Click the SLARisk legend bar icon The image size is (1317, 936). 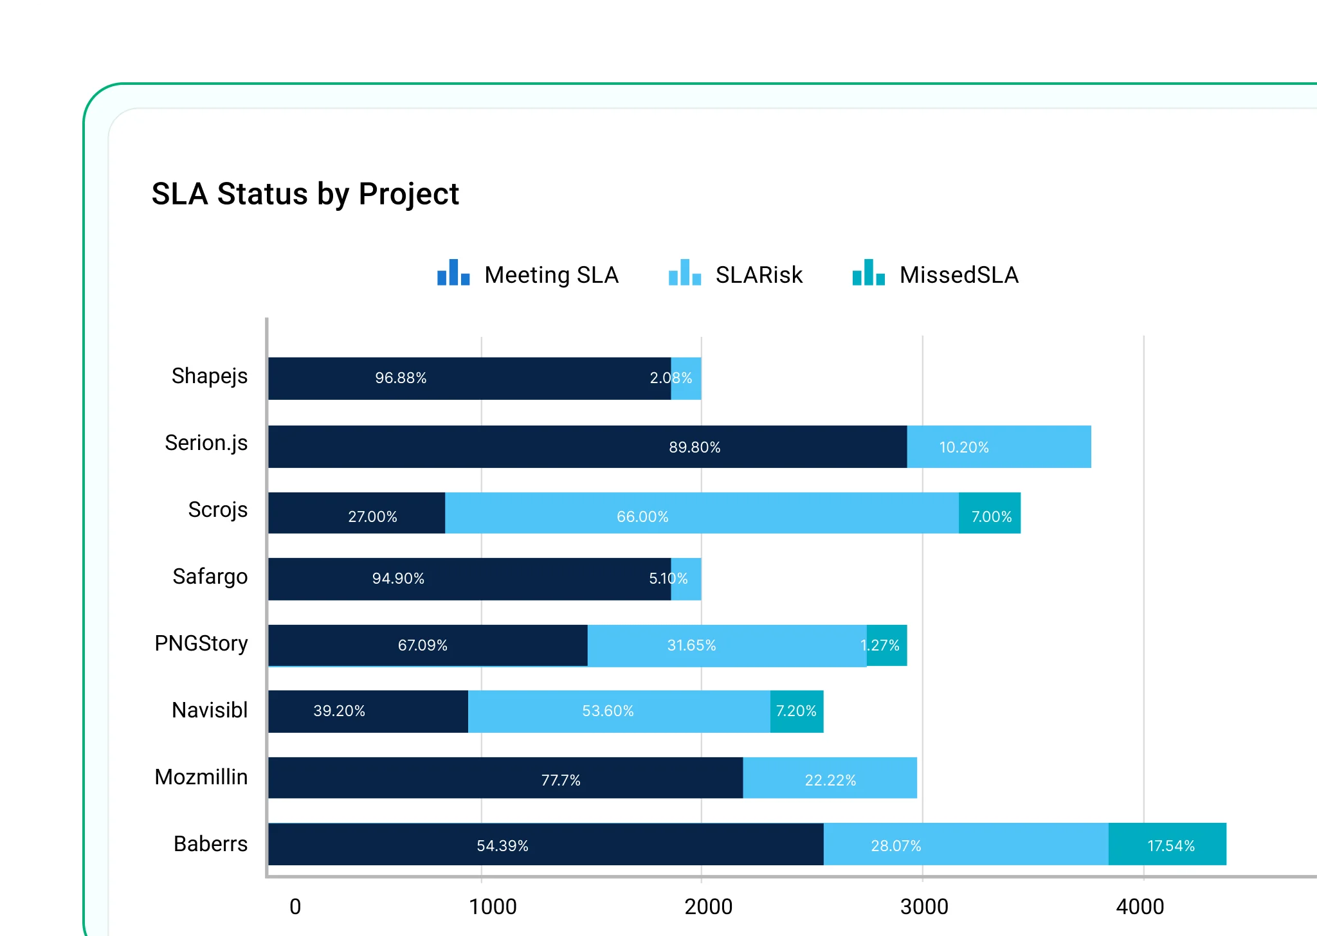(684, 273)
